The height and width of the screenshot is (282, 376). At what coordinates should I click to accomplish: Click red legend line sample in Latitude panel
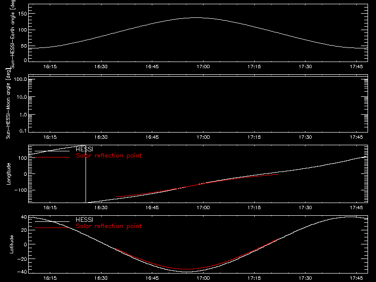coord(52,227)
